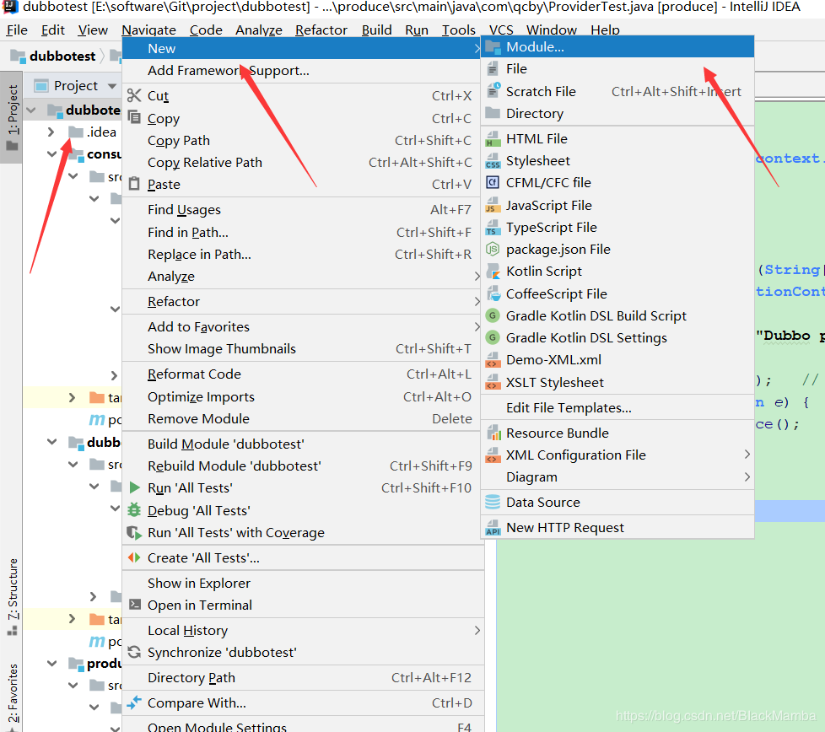Click the Directory folder icon in the submenu
The height and width of the screenshot is (732, 825).
(493, 113)
